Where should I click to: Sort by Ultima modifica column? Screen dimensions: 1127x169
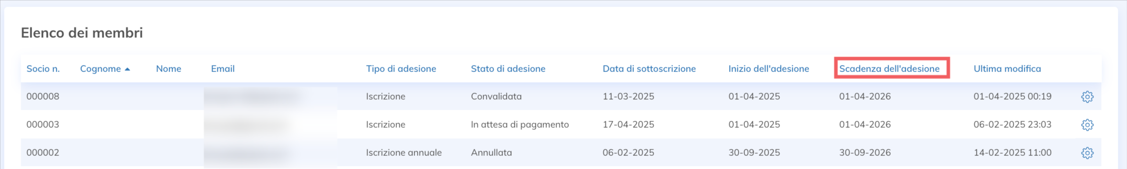coord(1007,69)
